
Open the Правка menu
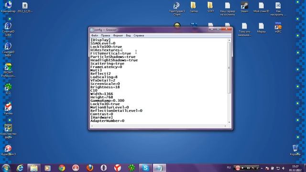[x=105, y=35]
